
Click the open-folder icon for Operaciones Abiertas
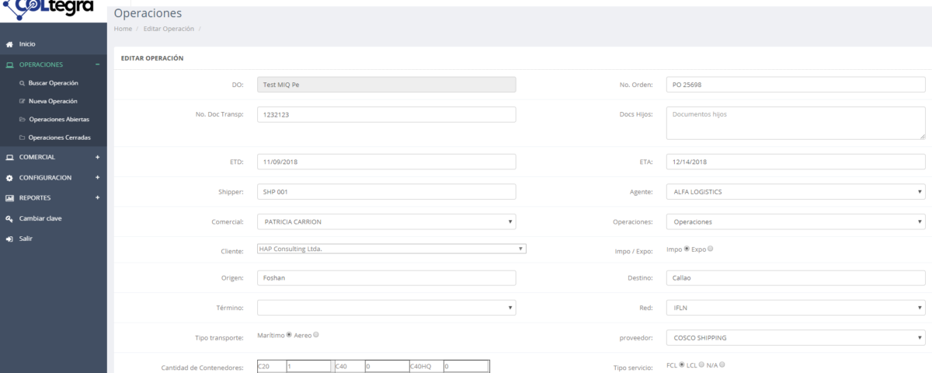pos(23,120)
